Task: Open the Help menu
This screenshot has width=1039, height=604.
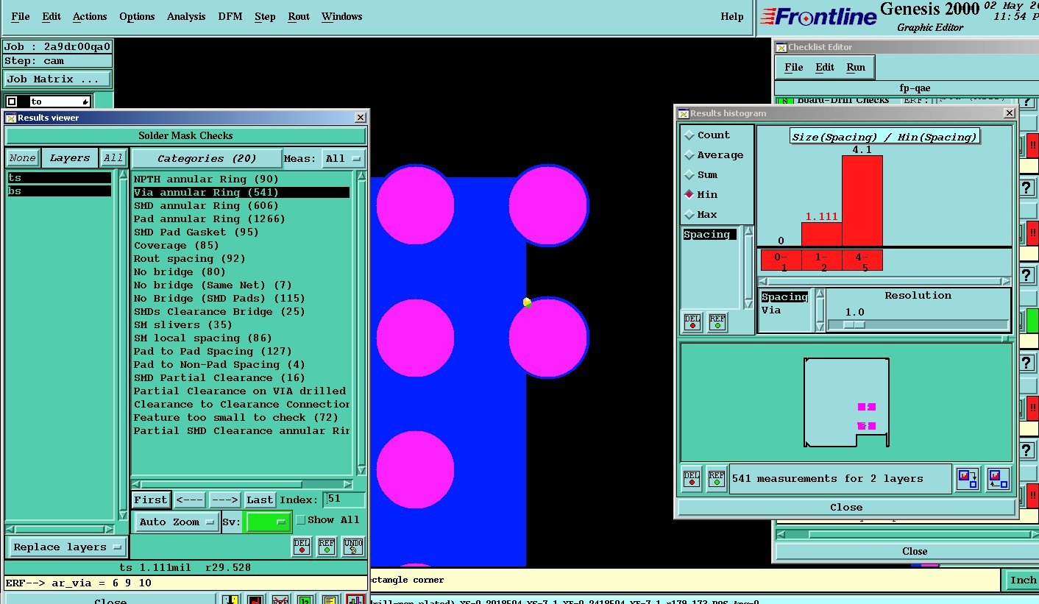Action: coord(732,16)
